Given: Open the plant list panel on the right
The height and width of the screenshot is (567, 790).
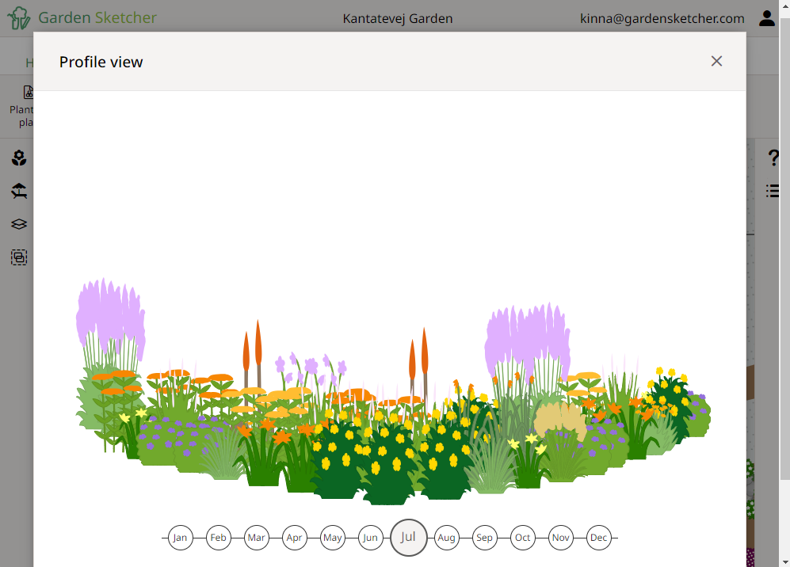Looking at the screenshot, I should pos(773,191).
